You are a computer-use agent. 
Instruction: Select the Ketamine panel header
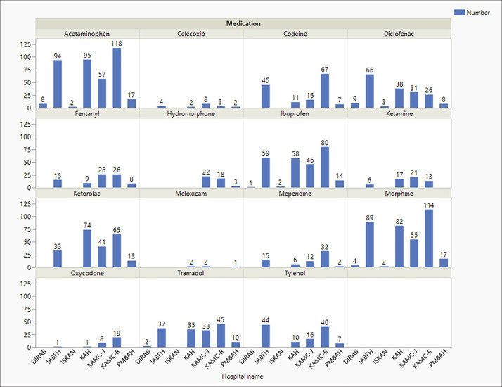point(399,113)
